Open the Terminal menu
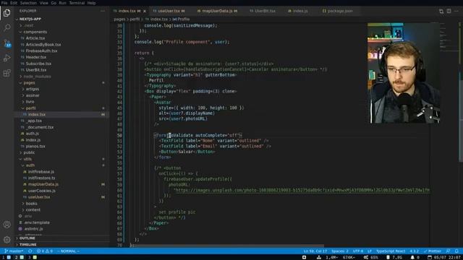This screenshot has height=260, width=463. pos(77,3)
